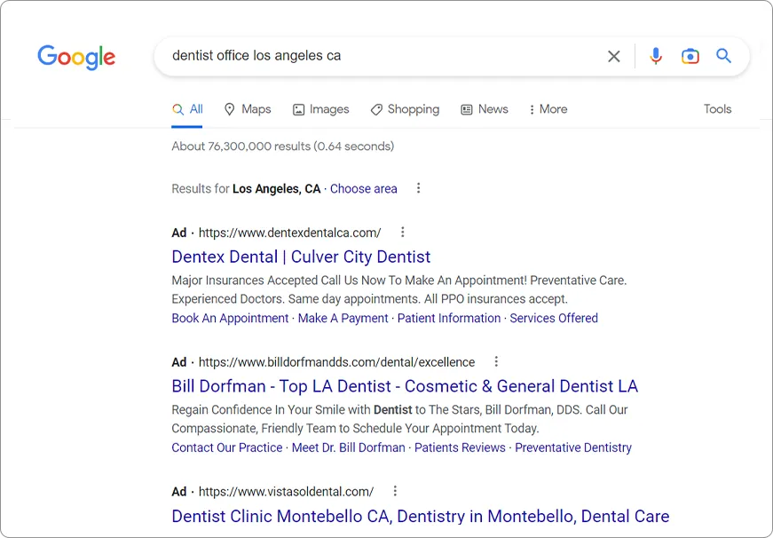
Task: Select the All tab
Action: pos(187,109)
